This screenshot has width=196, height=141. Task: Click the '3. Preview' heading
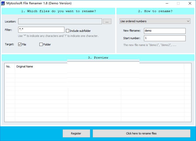pyautogui.click(x=98, y=58)
